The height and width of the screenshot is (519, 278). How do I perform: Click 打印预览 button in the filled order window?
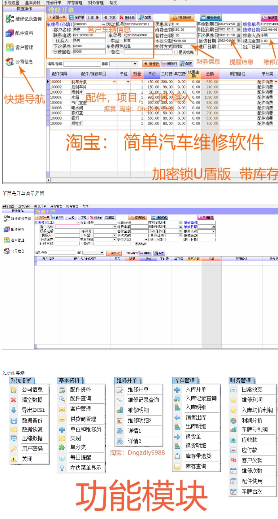[x=182, y=18]
